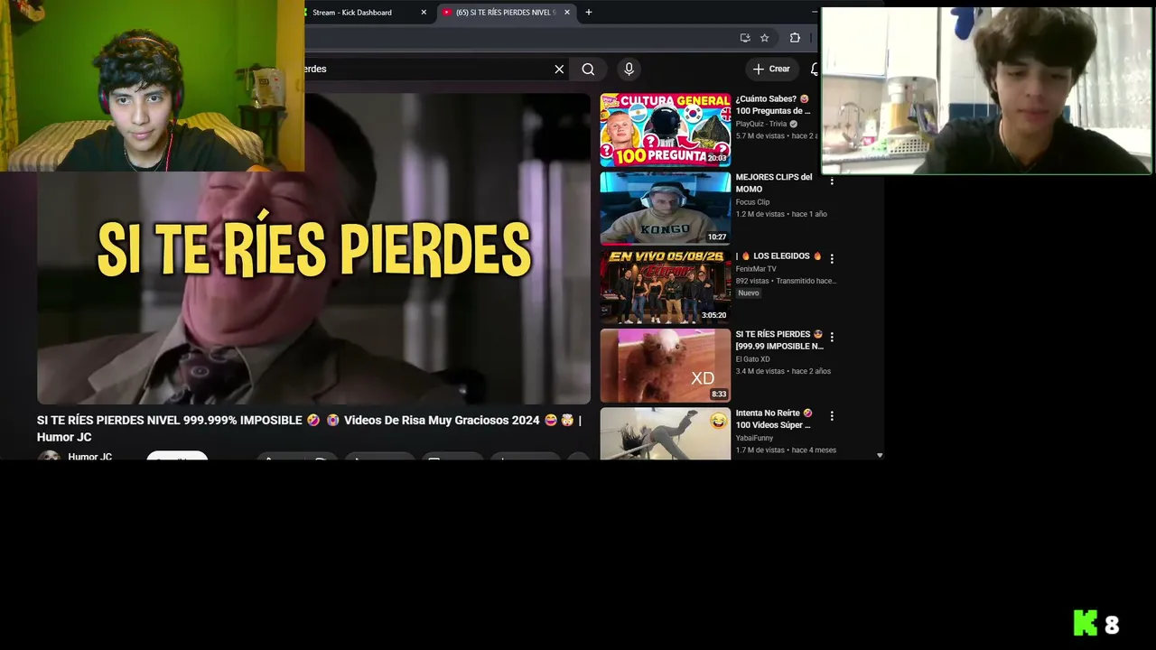Click the magnifying glass search button
This screenshot has width=1156, height=650.
coord(588,70)
